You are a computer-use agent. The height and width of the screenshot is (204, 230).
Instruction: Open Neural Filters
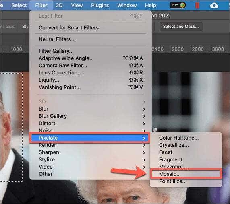pos(91,39)
